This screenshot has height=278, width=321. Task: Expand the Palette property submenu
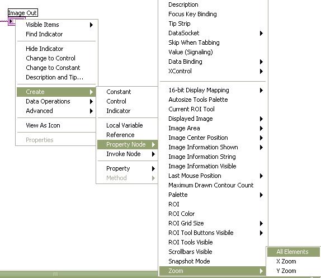click(213, 195)
